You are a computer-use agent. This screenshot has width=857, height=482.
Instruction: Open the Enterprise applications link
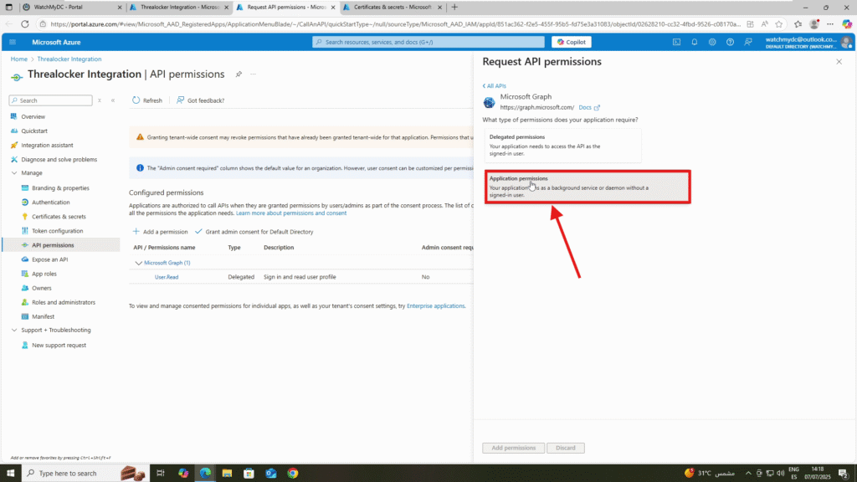pos(435,306)
